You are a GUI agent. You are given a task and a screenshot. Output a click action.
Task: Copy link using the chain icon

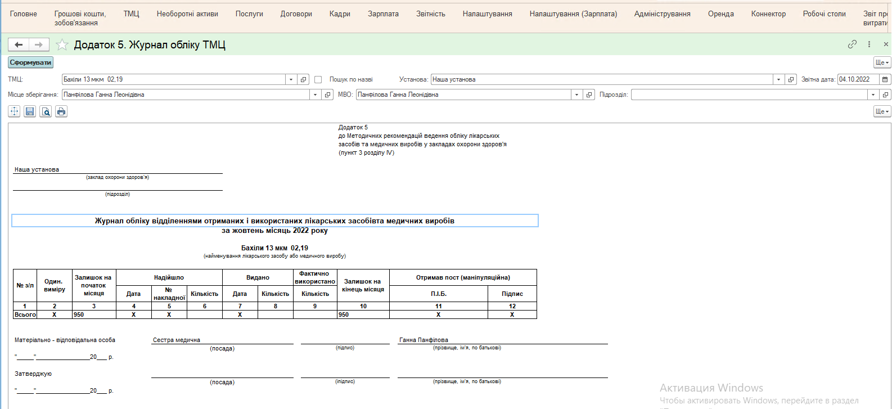point(852,44)
